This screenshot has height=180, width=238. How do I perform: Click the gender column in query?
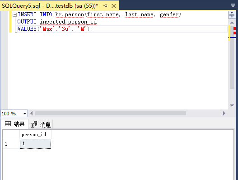tap(169, 15)
